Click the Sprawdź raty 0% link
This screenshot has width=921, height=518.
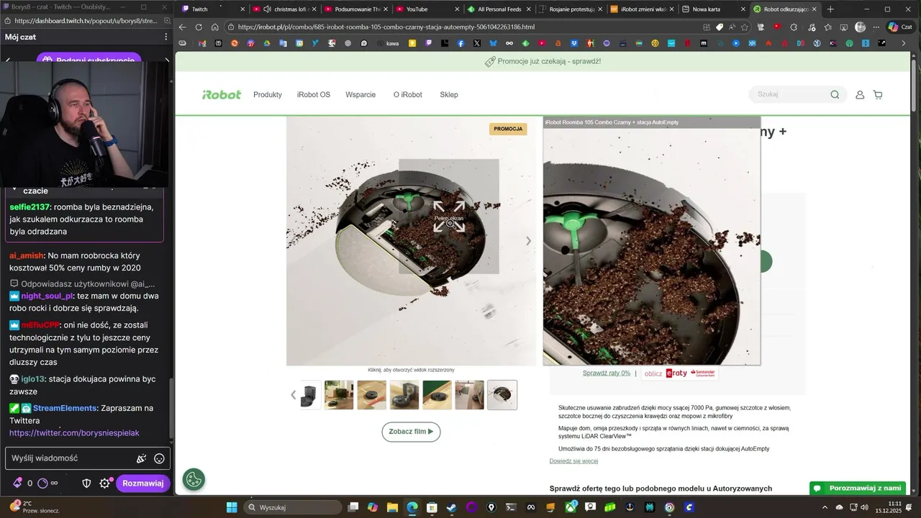coord(607,373)
